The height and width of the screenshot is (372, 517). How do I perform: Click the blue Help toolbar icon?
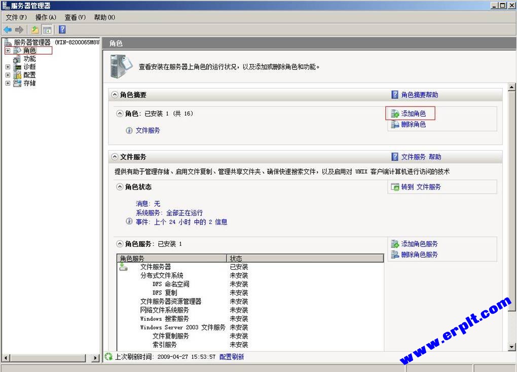tap(62, 29)
